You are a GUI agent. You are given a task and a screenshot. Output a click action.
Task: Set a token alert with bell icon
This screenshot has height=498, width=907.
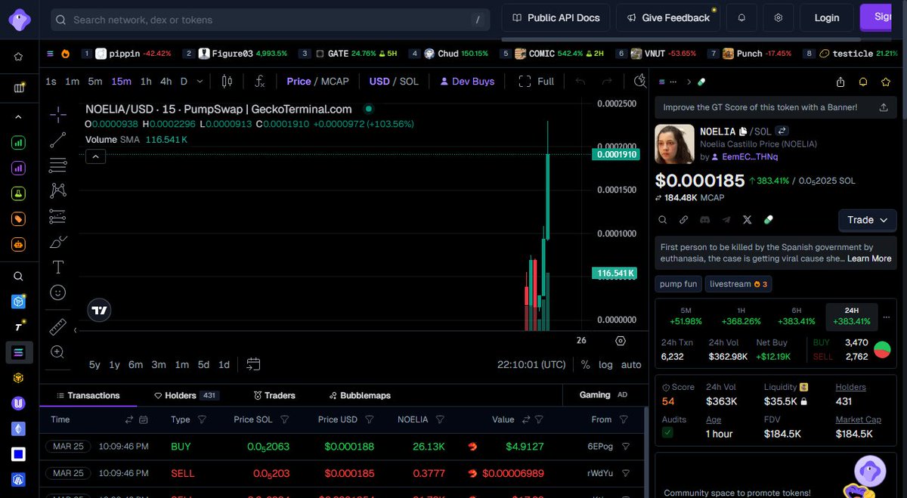(x=863, y=82)
